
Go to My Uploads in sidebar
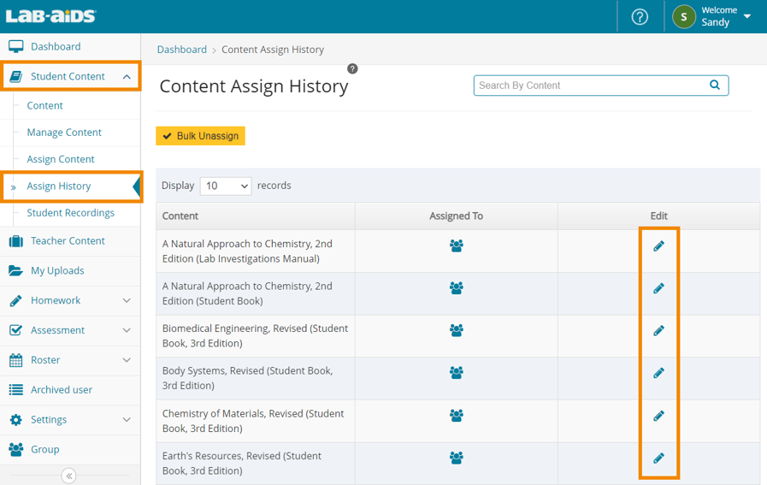tap(57, 270)
